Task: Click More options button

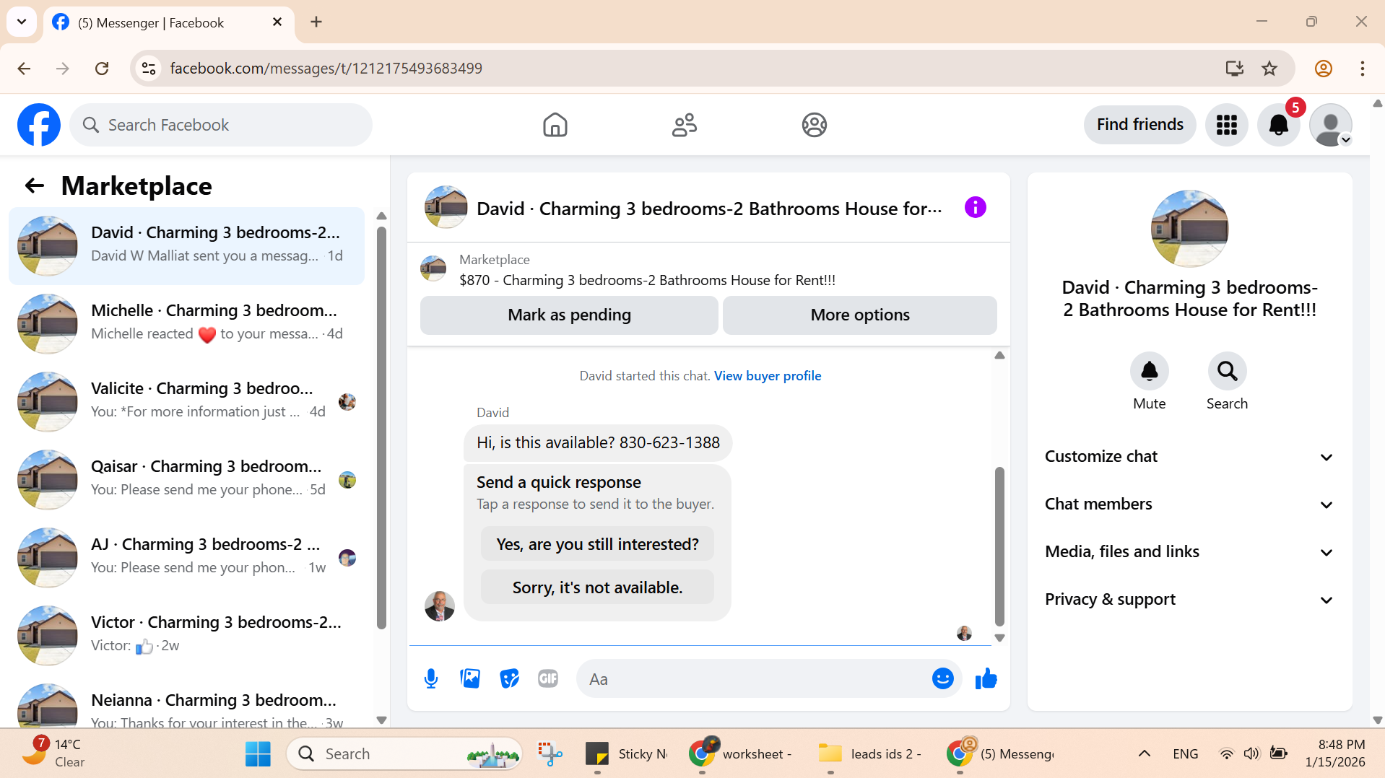Action: 859,315
